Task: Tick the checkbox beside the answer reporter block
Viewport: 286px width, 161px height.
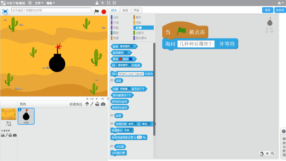Action: click(112, 80)
